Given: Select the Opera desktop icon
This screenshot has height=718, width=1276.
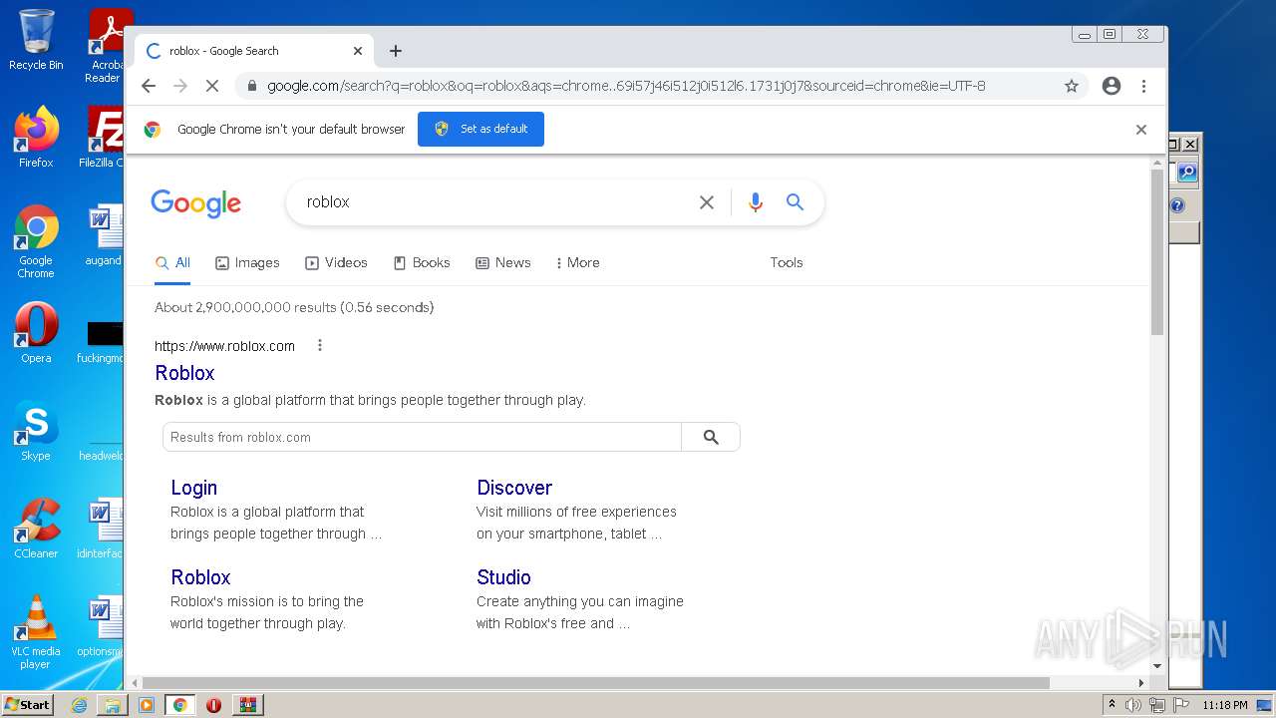Looking at the screenshot, I should [36, 332].
